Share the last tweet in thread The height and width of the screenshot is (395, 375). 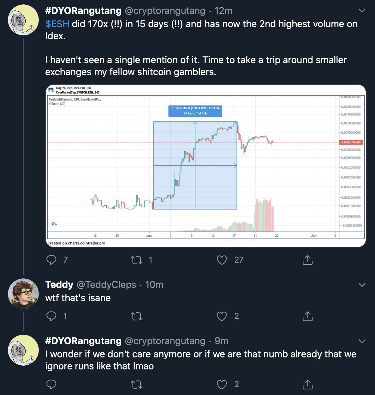tap(307, 384)
